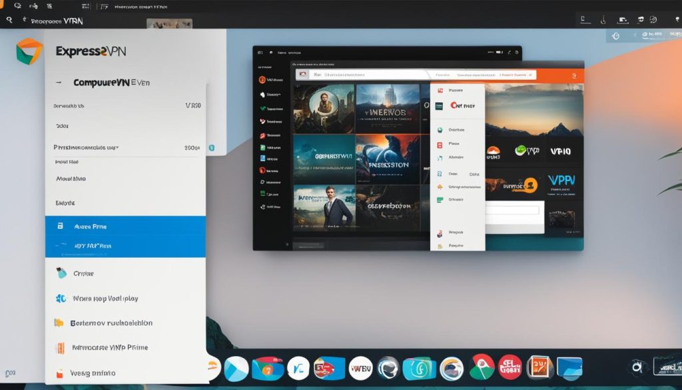
Task: Open blue 'VL' circle app in dock
Action: 298,368
